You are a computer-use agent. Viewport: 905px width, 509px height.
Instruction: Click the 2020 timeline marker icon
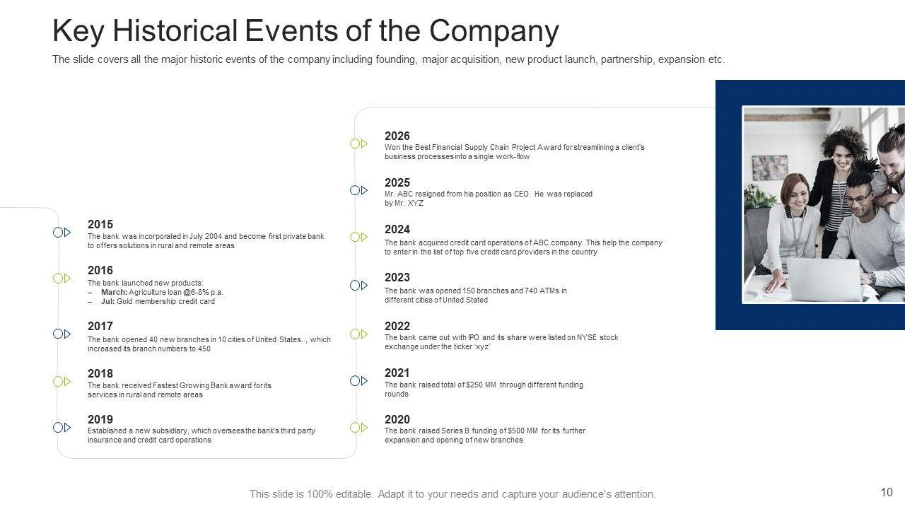359,428
